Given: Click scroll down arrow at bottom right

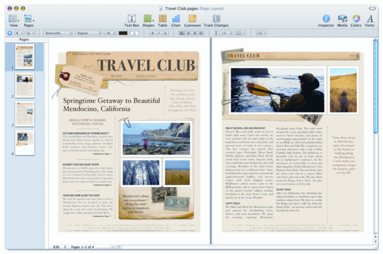Looking at the screenshot, I should pos(375,241).
